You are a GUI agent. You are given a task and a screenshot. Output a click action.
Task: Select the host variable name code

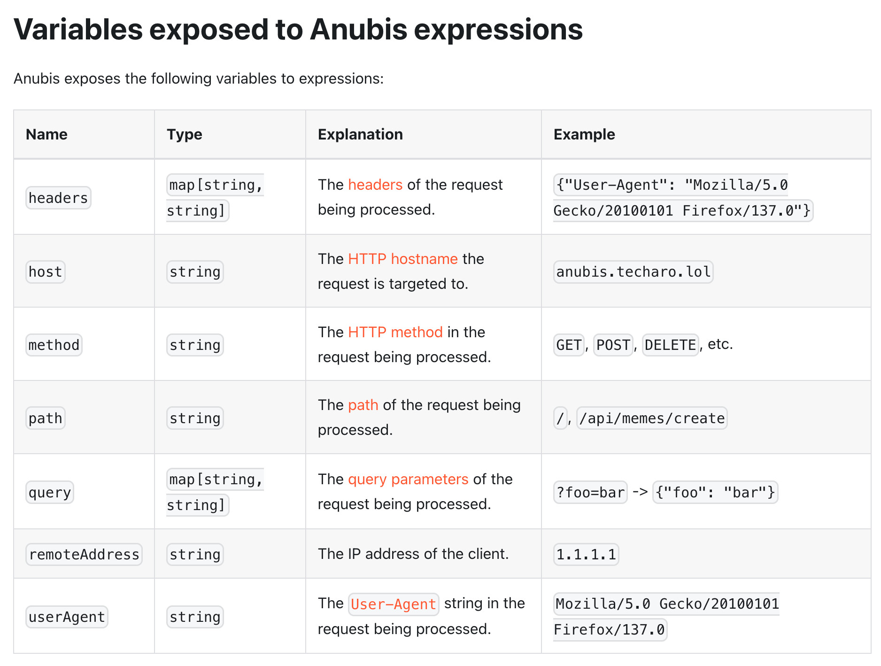click(46, 272)
